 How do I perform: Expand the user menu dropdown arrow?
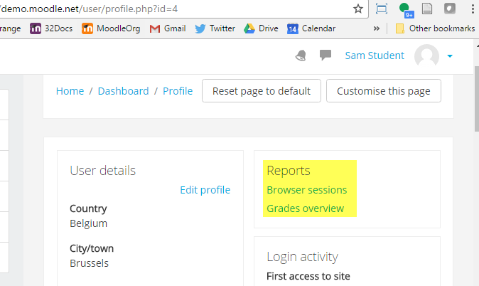[x=450, y=56]
